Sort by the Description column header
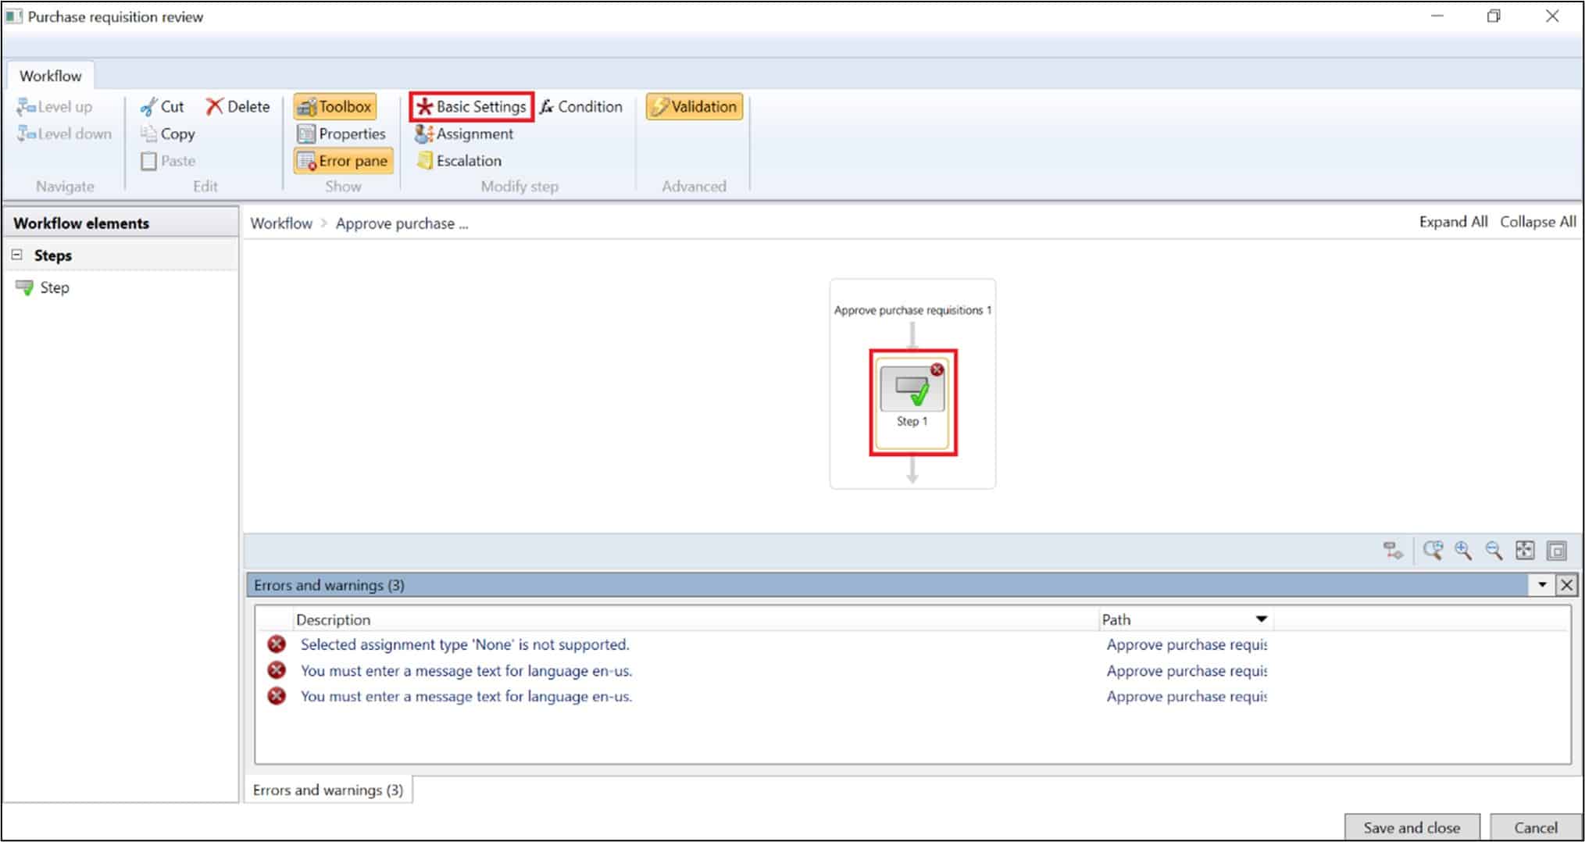The image size is (1585, 842). pos(333,619)
